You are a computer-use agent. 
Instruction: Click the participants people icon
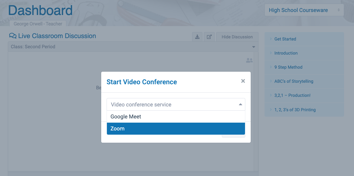(249, 60)
